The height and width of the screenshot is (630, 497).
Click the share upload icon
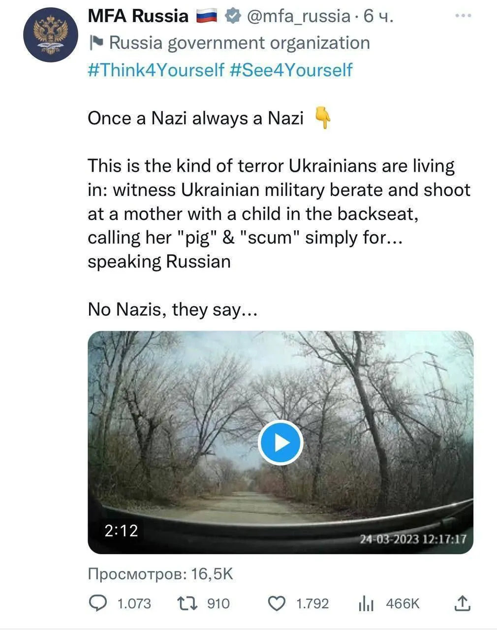click(x=462, y=603)
